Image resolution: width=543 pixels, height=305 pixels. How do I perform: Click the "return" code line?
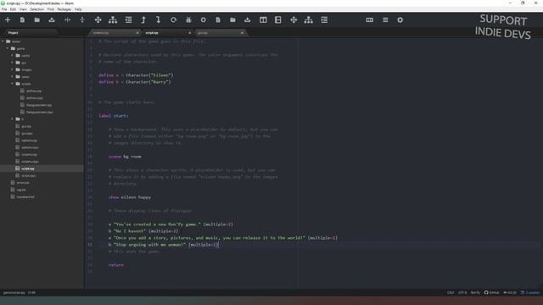coord(116,265)
